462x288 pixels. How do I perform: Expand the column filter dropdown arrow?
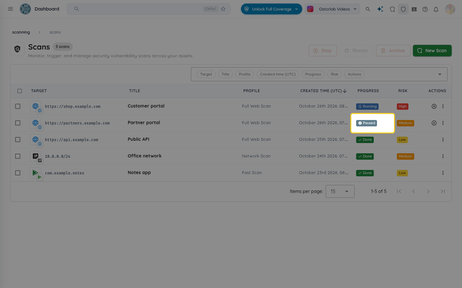[x=440, y=74]
